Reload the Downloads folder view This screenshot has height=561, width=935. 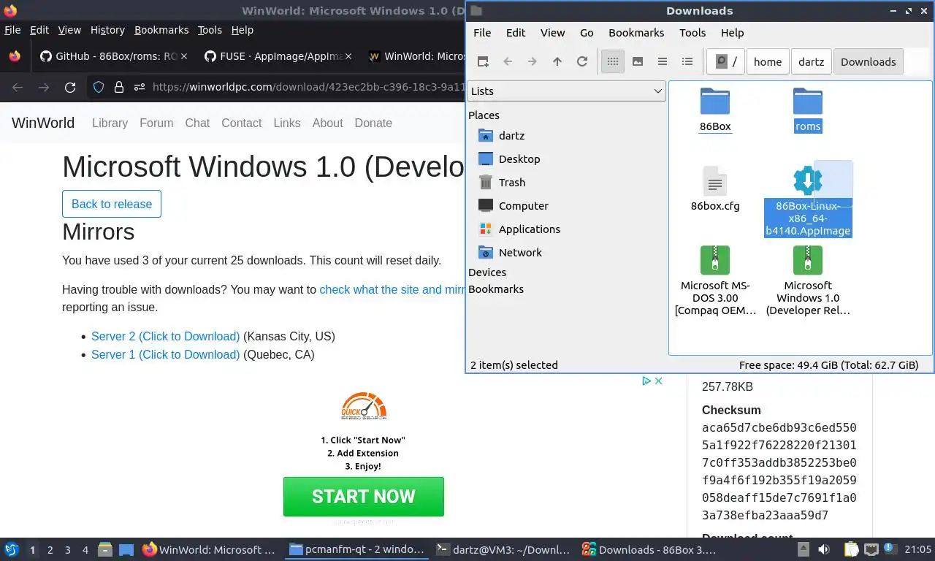[582, 61]
